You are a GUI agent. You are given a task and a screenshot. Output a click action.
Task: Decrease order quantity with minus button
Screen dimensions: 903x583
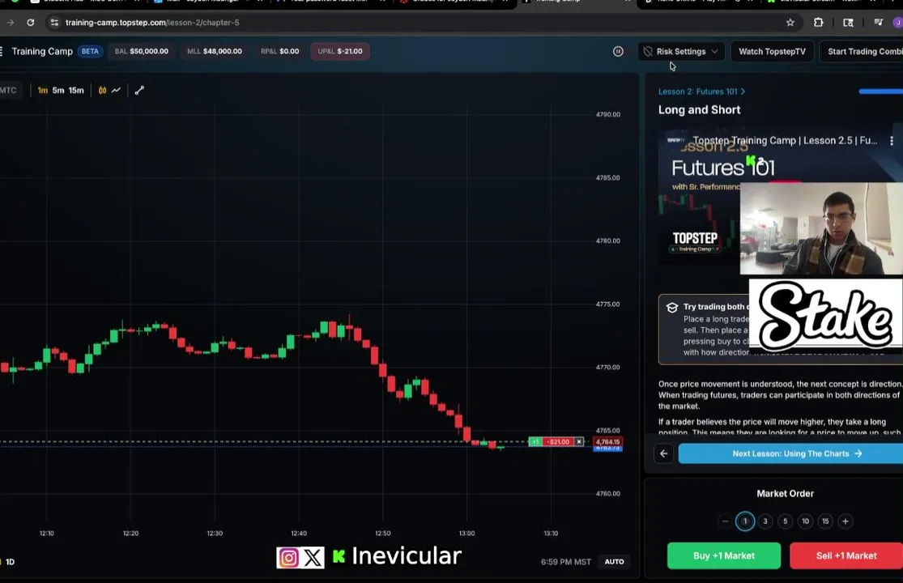pos(725,521)
